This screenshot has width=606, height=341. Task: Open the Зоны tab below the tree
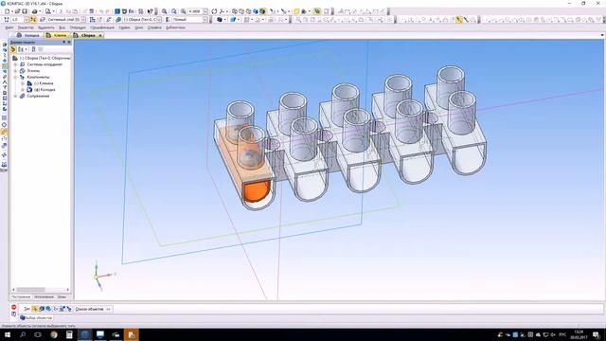coord(62,296)
